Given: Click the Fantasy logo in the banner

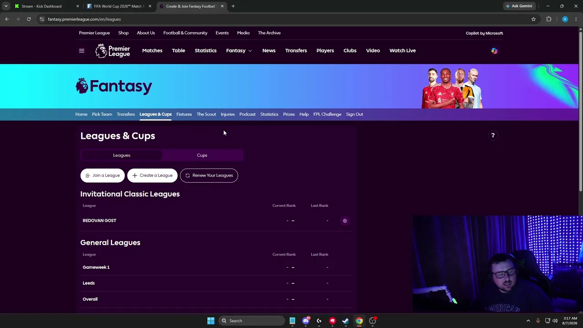Looking at the screenshot, I should coord(114,86).
